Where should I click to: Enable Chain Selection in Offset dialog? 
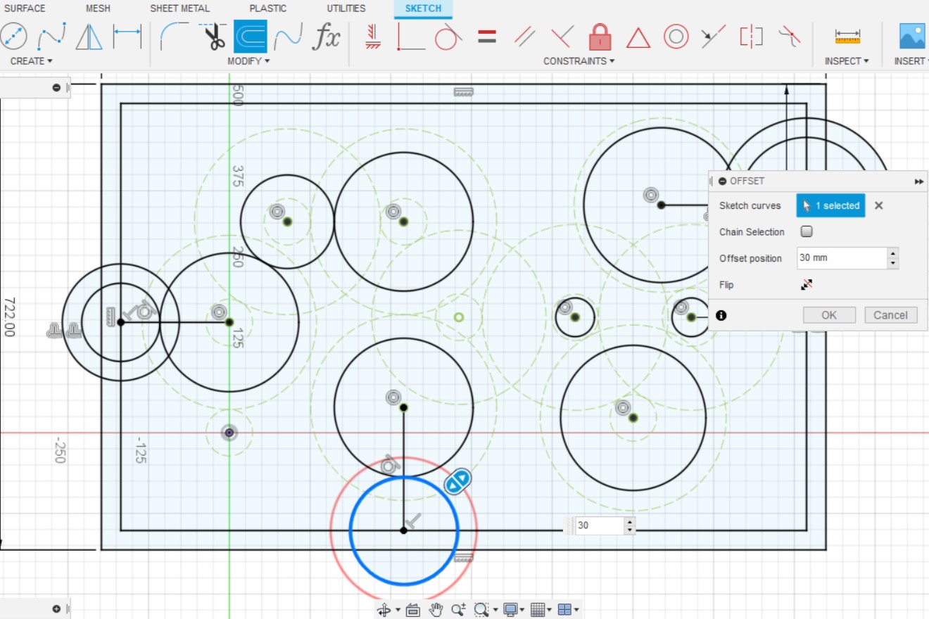pyautogui.click(x=806, y=231)
